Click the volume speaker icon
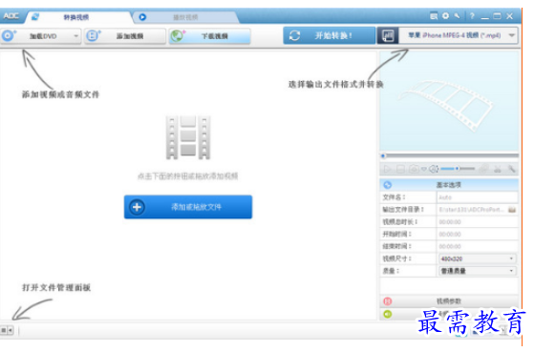This screenshot has height=352, width=534. pos(434,169)
